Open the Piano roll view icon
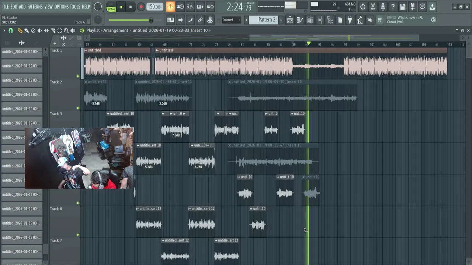 coord(300,20)
